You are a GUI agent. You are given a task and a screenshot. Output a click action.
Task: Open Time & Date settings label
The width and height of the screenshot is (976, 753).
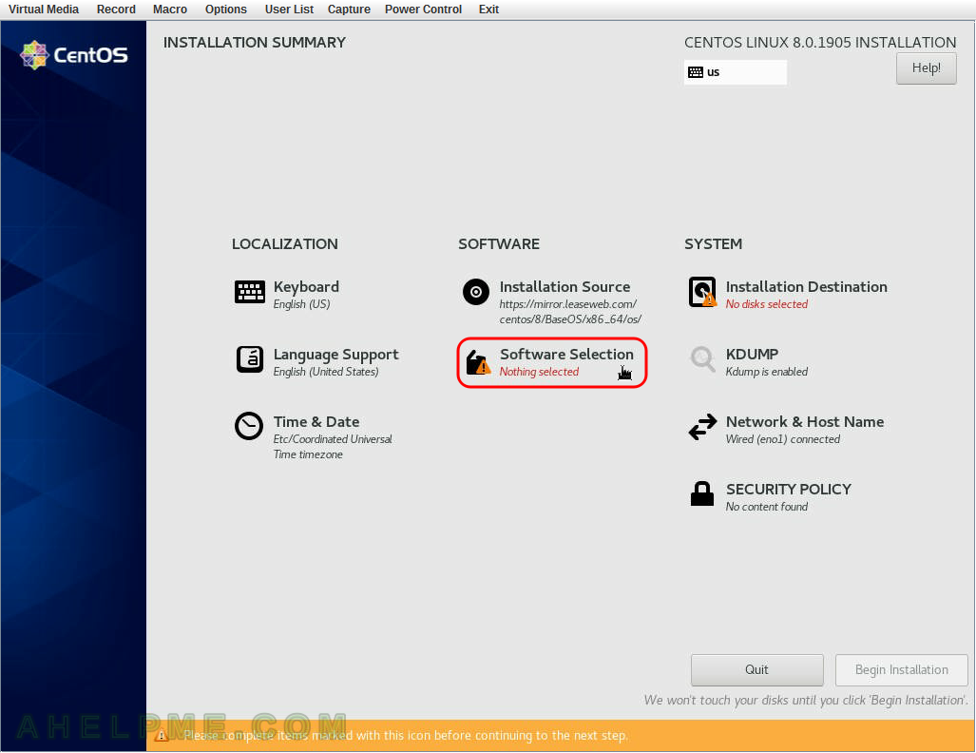point(316,421)
